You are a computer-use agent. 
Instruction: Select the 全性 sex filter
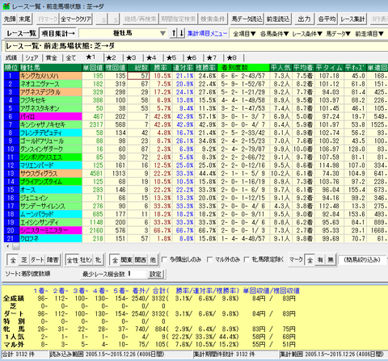click(x=73, y=260)
